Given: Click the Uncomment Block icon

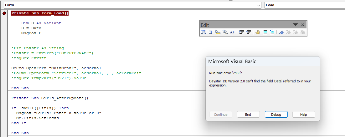Looking at the screenshot, I should click(272, 32).
